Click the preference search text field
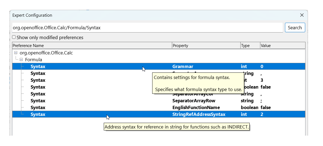 pyautogui.click(x=148, y=28)
